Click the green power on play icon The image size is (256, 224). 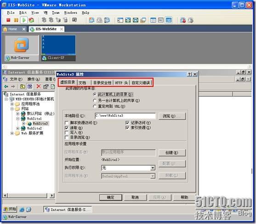point(24,20)
